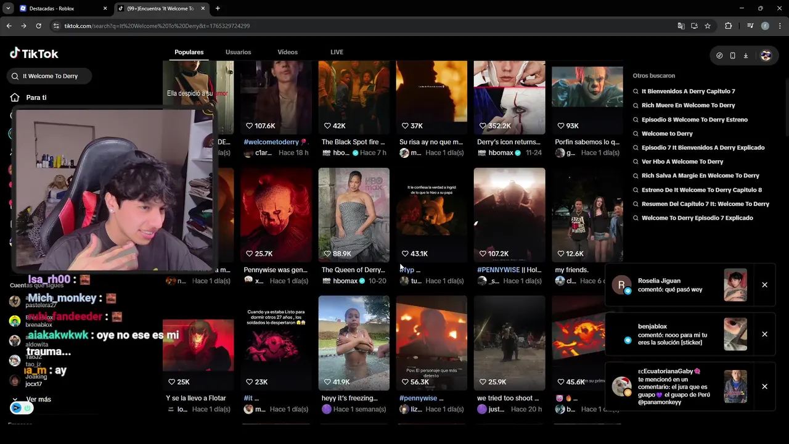Click the heart icon showing 107.6K likes

coord(249,126)
